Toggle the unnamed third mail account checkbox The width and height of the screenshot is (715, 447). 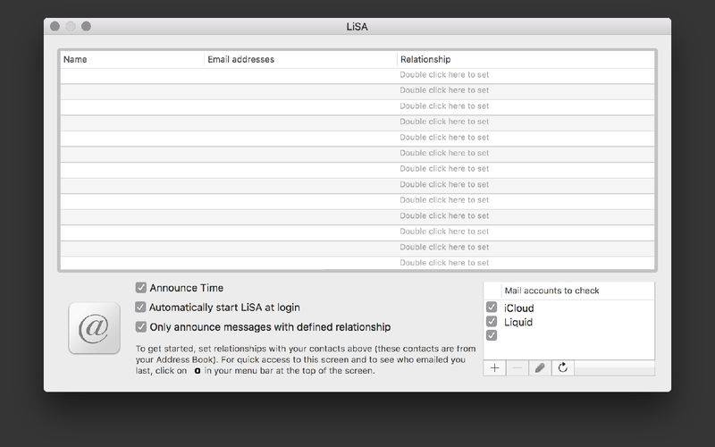pyautogui.click(x=492, y=336)
